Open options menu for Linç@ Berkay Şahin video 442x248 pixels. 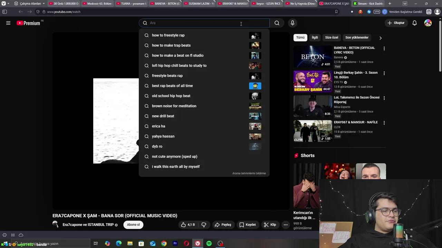tap(384, 73)
